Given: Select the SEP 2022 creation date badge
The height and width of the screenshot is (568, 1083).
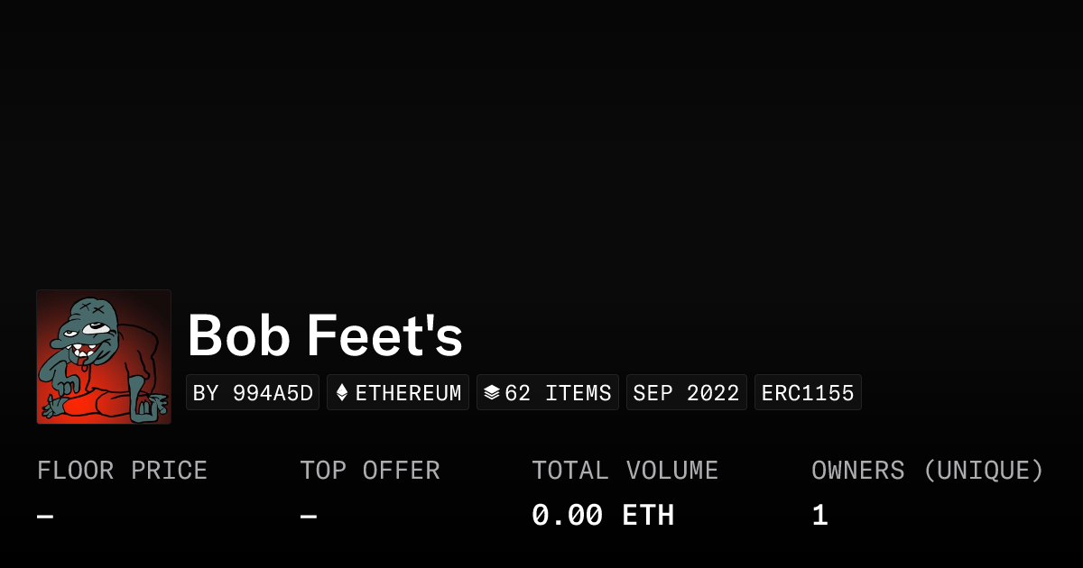Looking at the screenshot, I should [686, 393].
